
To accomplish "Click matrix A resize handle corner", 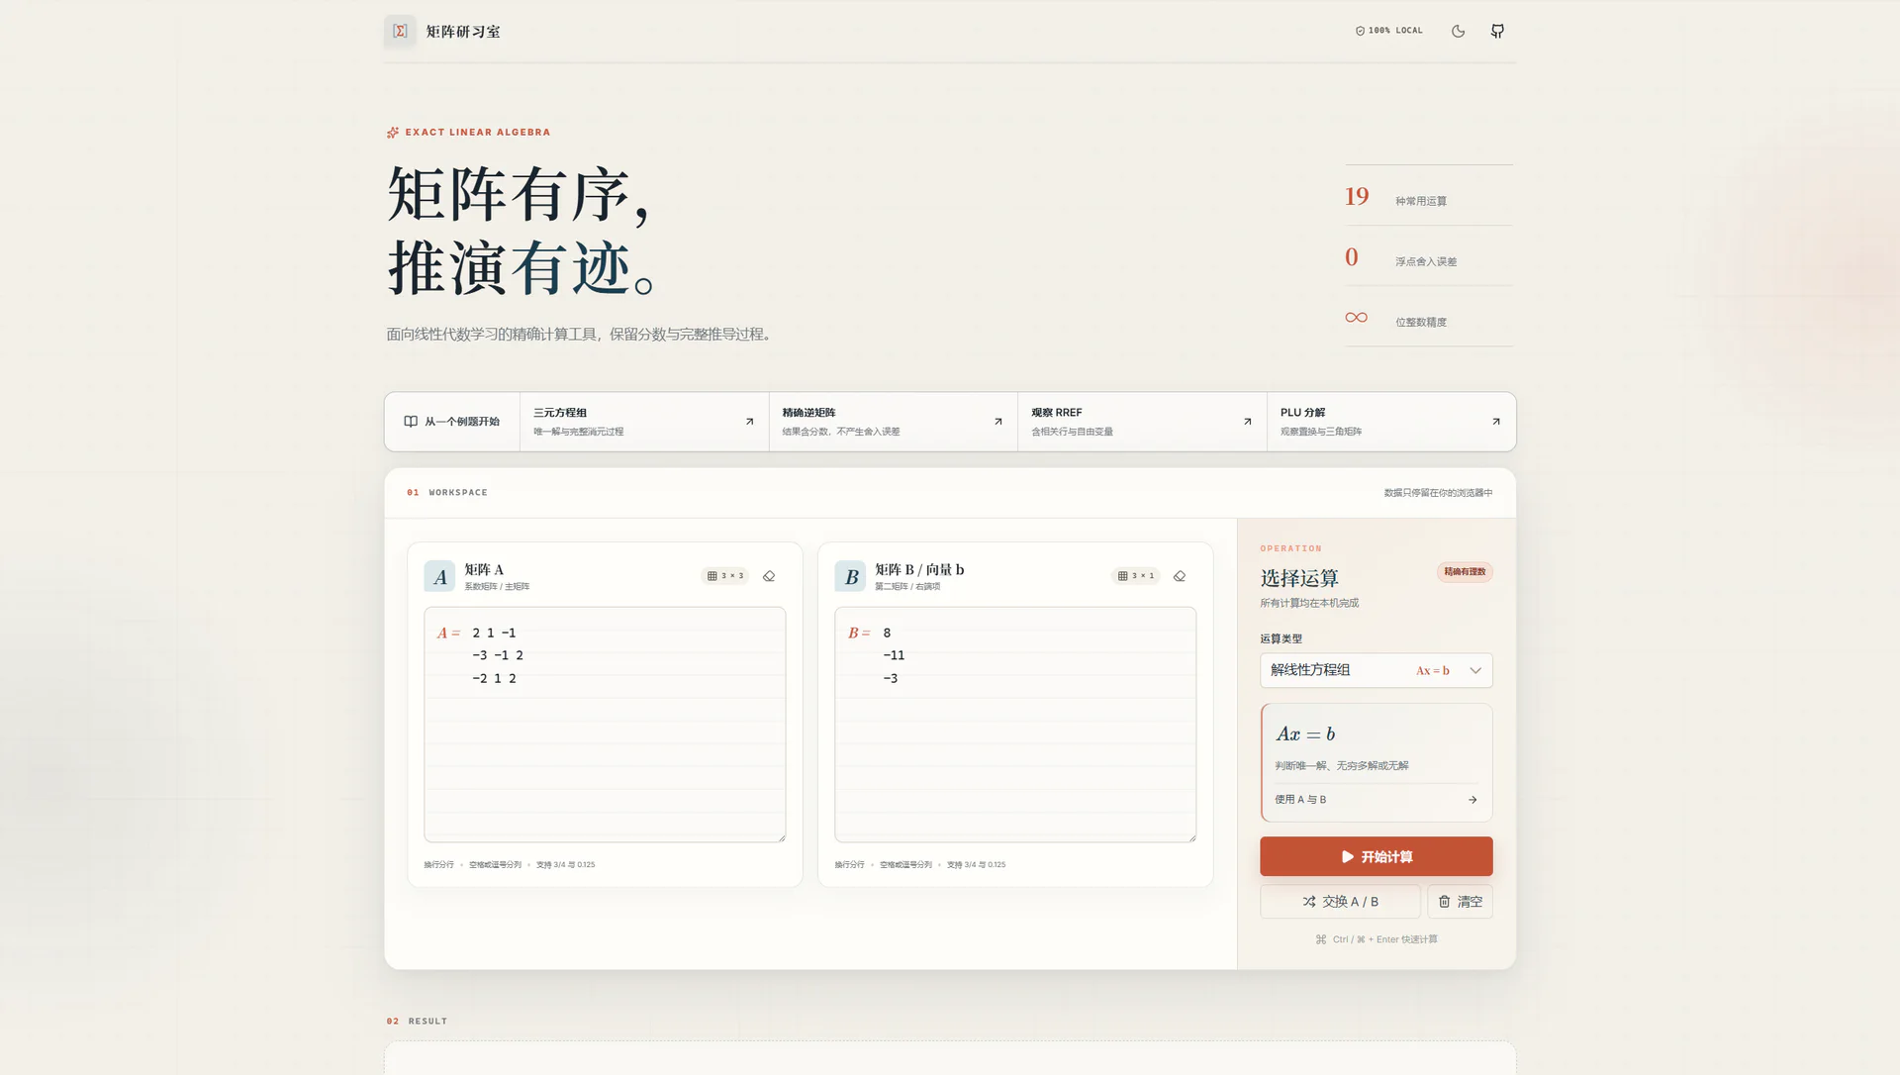I will 781,837.
